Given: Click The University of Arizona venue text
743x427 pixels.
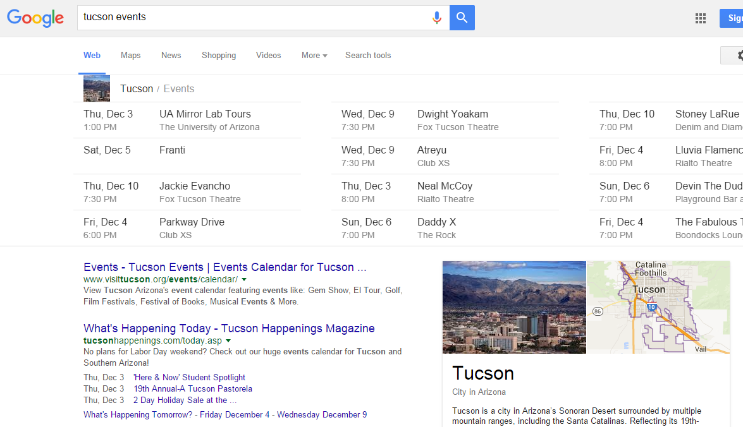Looking at the screenshot, I should [209, 127].
